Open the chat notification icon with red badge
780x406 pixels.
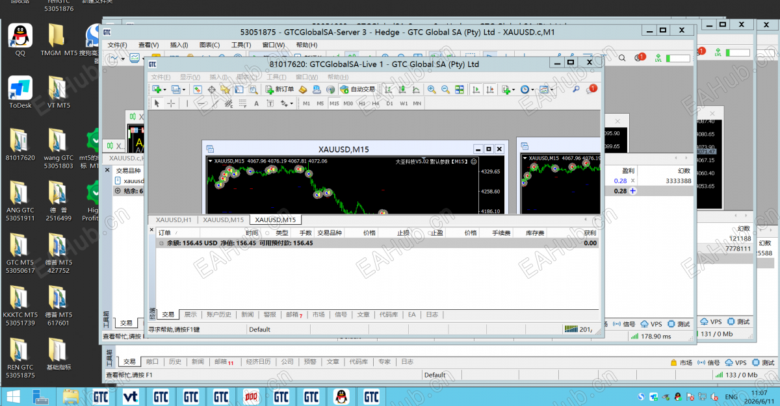[x=592, y=88]
